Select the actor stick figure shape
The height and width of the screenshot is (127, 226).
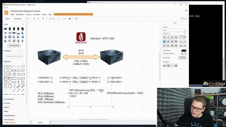[18, 82]
